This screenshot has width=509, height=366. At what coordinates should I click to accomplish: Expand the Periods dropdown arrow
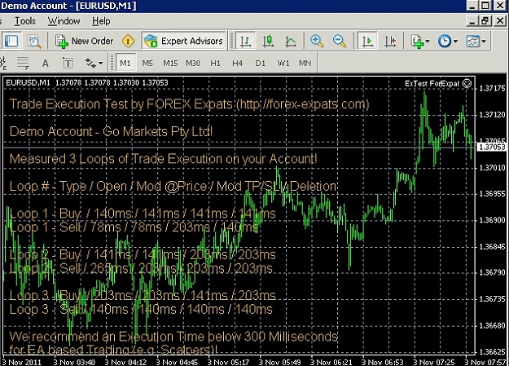point(455,42)
